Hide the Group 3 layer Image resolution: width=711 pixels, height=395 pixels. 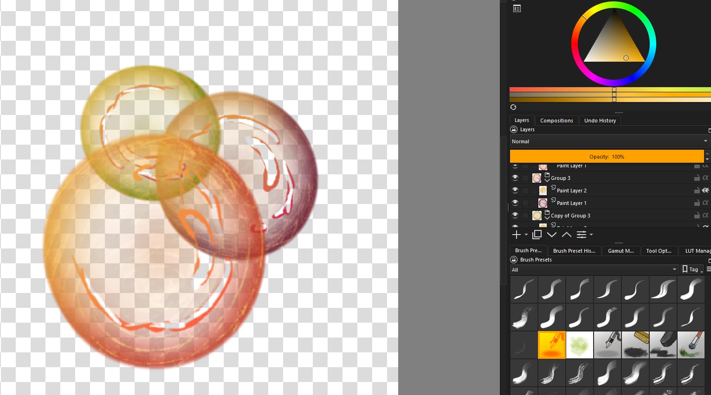pyautogui.click(x=515, y=178)
